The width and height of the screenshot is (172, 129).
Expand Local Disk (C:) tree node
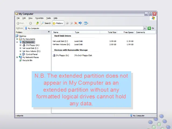[x=20, y=48]
